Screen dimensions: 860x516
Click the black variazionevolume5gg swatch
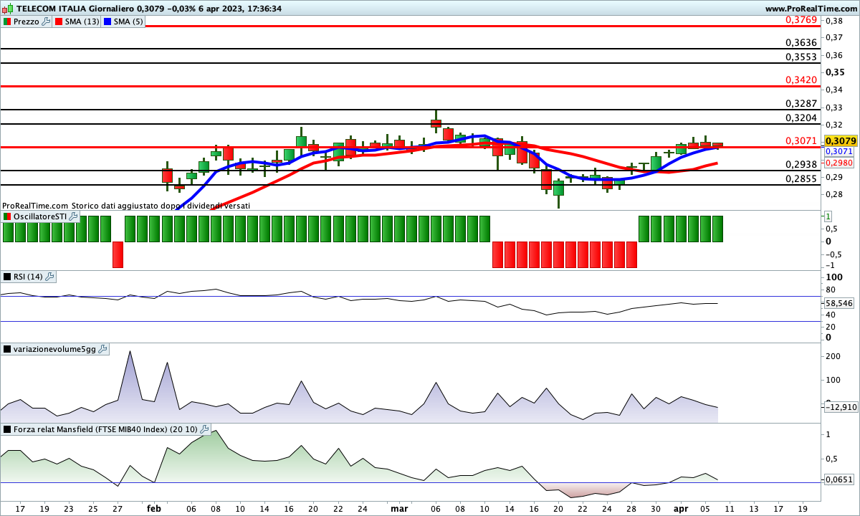(x=7, y=349)
